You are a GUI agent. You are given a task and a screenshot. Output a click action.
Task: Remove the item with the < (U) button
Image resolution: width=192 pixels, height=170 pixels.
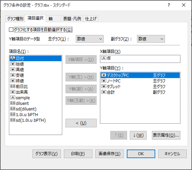coord(81,123)
